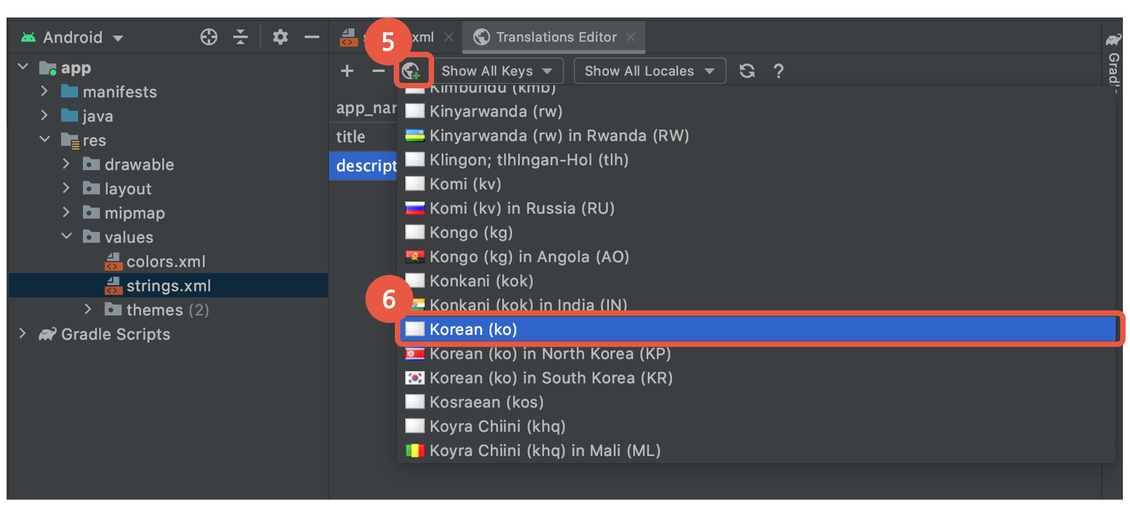Collapse the values folder

point(67,236)
